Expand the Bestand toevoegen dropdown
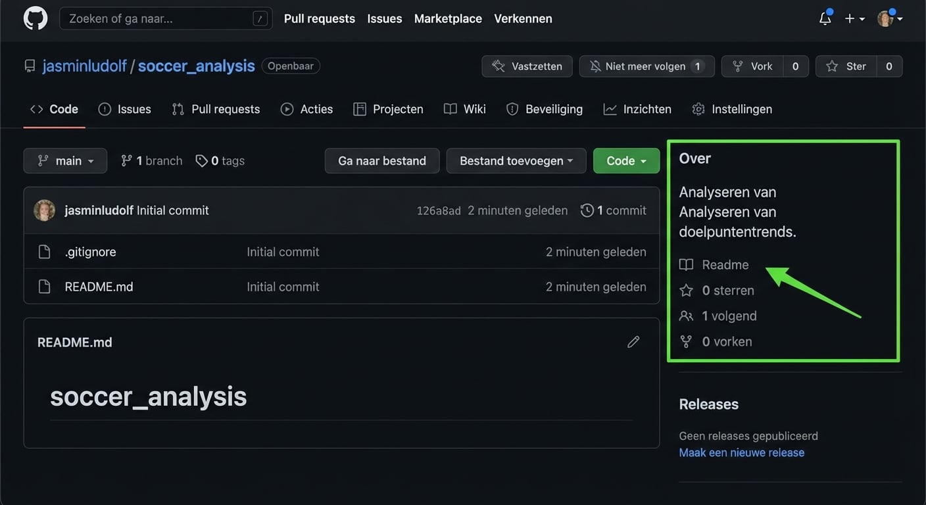926x505 pixels. (516, 161)
